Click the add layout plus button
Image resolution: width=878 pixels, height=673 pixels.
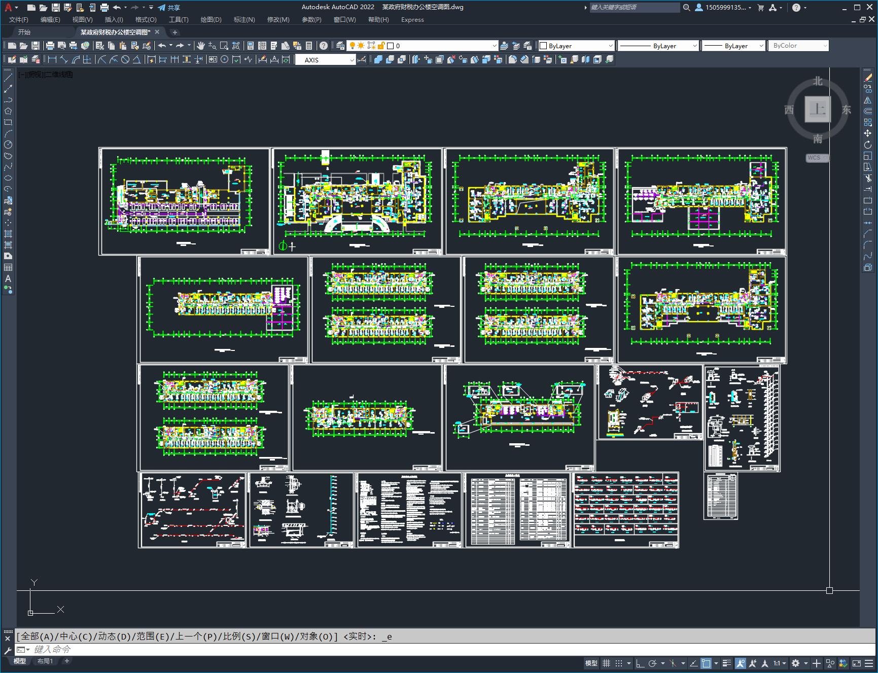pyautogui.click(x=66, y=661)
